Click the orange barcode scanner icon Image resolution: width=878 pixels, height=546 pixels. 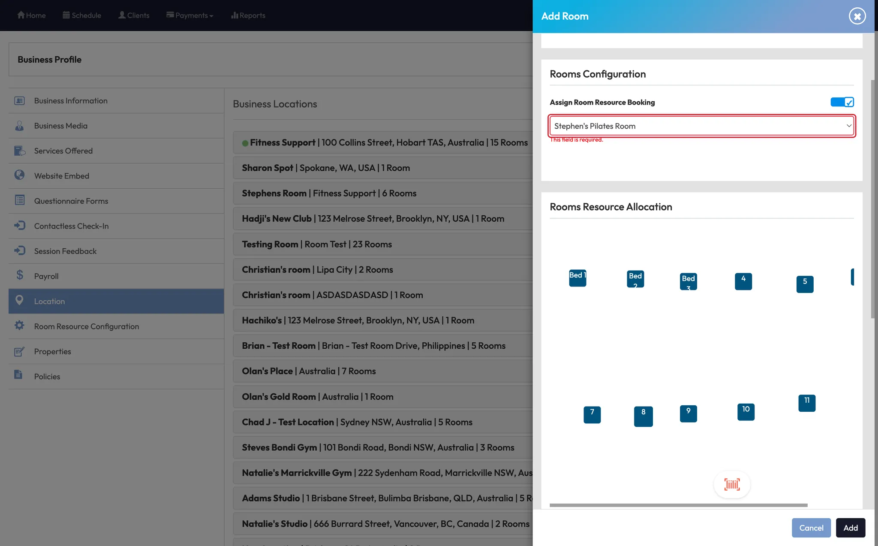(732, 484)
